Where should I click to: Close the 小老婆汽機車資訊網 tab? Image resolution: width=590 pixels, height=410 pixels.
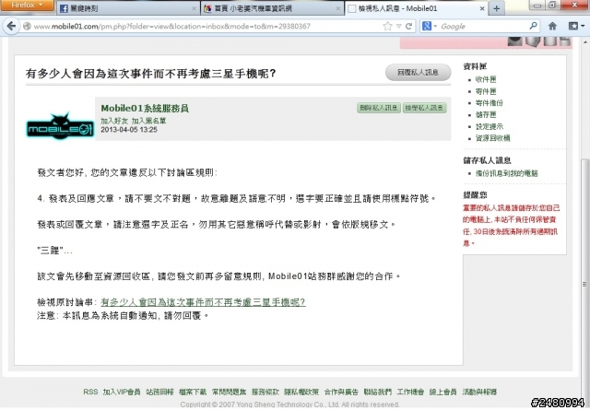click(338, 8)
